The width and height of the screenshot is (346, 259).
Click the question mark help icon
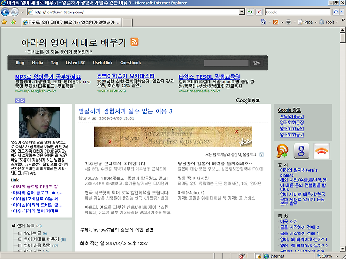(261, 154)
